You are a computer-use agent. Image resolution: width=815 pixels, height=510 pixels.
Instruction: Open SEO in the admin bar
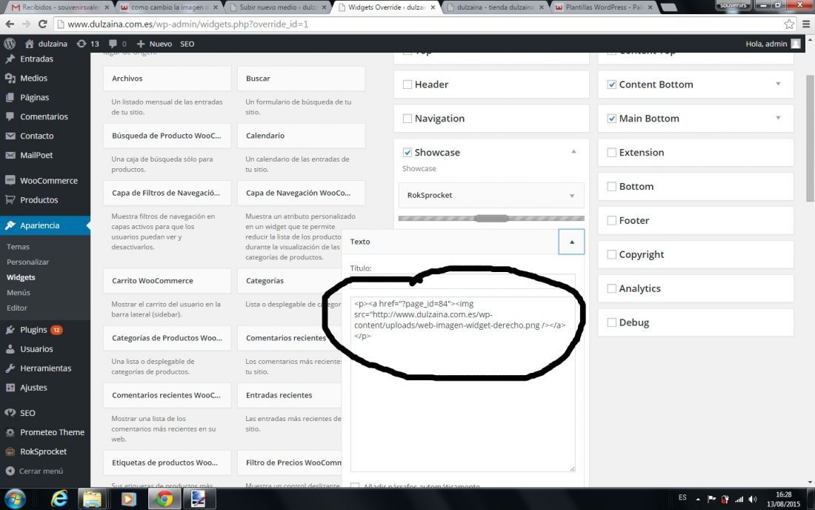[x=187, y=44]
